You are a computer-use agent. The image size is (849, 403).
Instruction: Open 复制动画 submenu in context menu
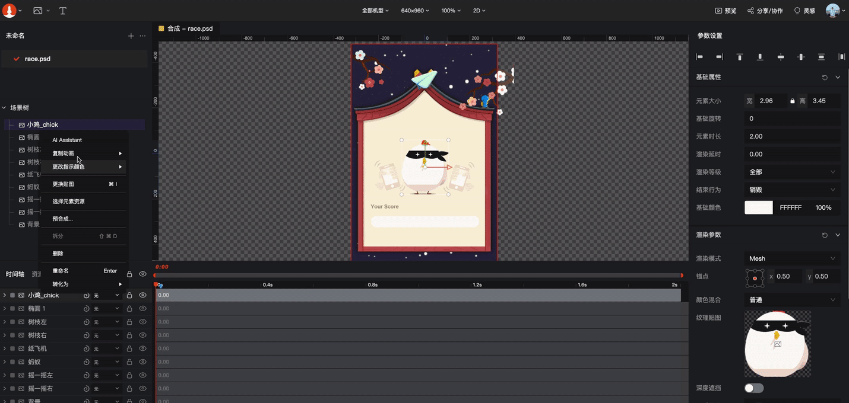tap(84, 153)
